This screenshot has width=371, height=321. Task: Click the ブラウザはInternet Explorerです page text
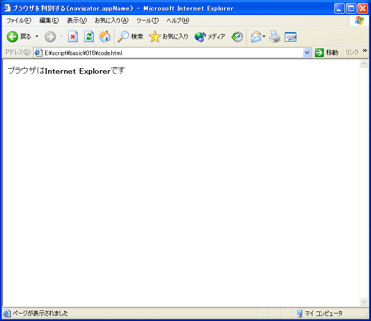point(66,71)
